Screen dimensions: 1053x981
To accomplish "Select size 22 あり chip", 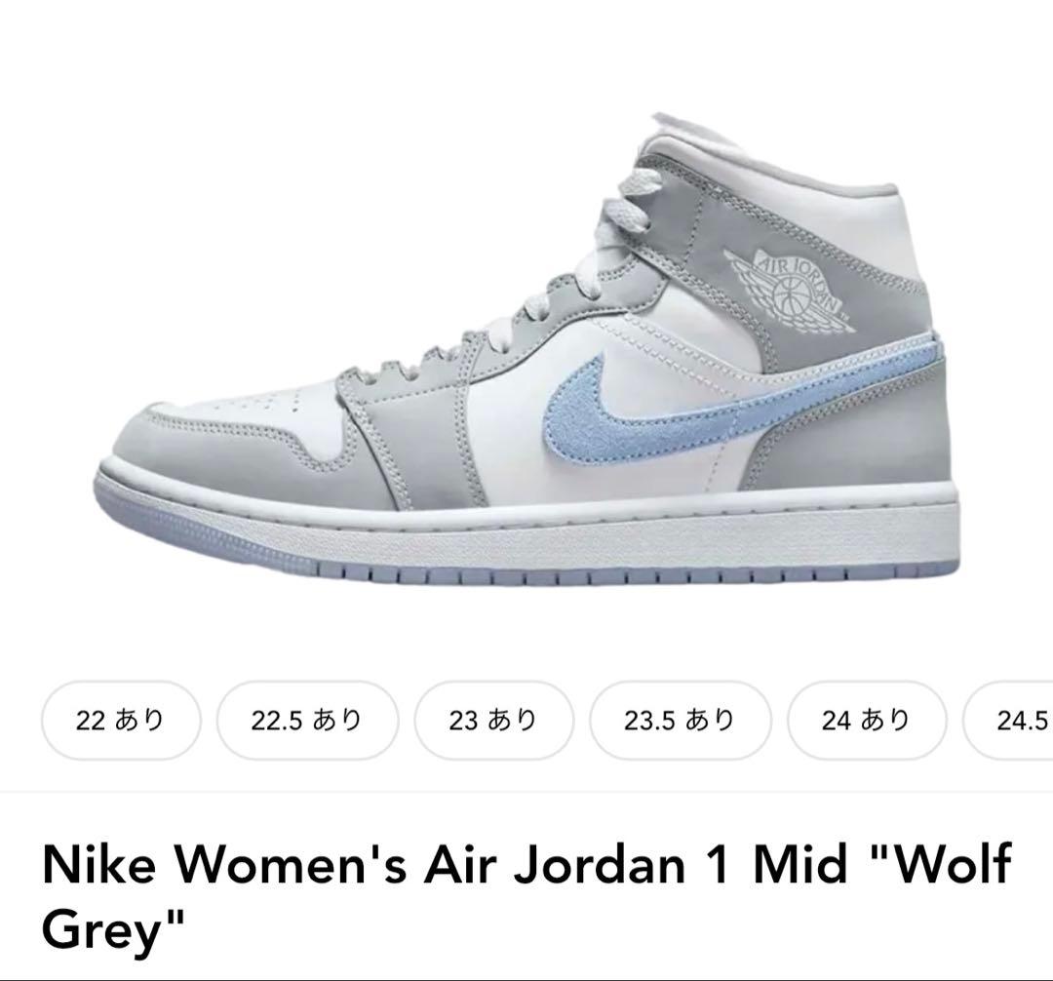I will click(x=121, y=721).
